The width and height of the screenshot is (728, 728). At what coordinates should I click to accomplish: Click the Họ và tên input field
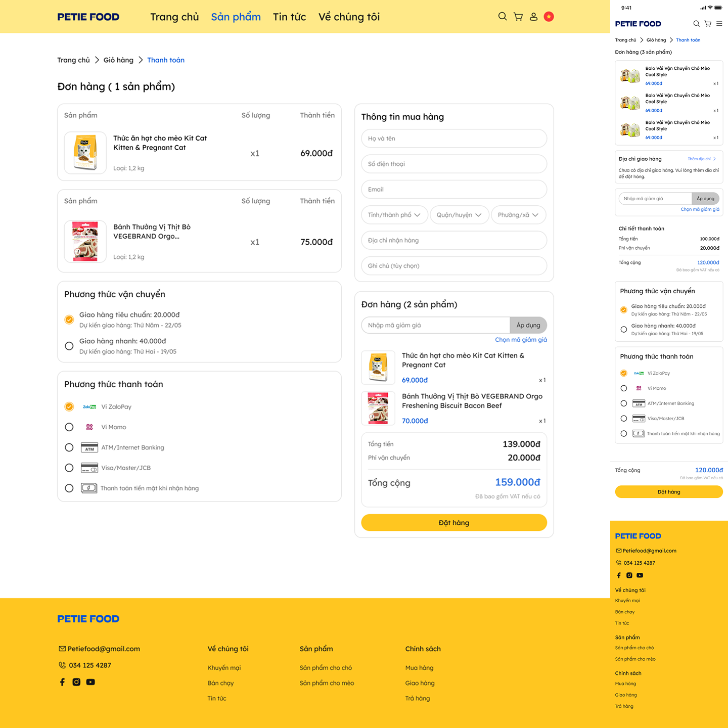click(454, 139)
